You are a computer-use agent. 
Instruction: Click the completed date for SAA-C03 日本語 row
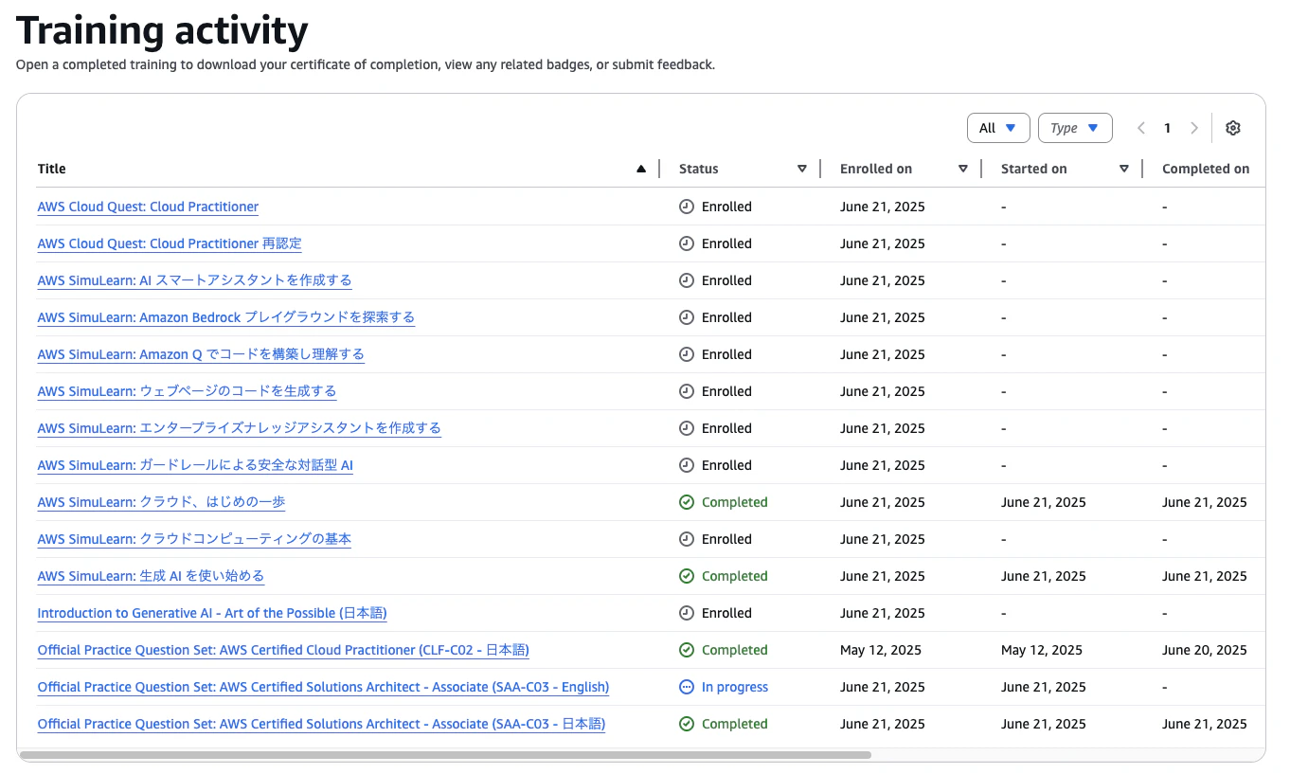pos(1205,724)
